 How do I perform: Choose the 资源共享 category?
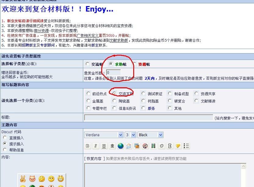pos(196,93)
